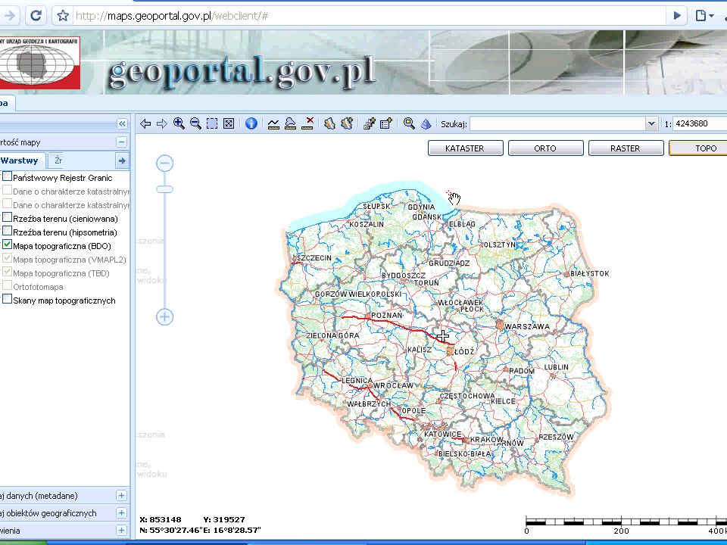This screenshot has height=545, width=727.
Task: Zoom the map to full extent
Action: click(229, 123)
